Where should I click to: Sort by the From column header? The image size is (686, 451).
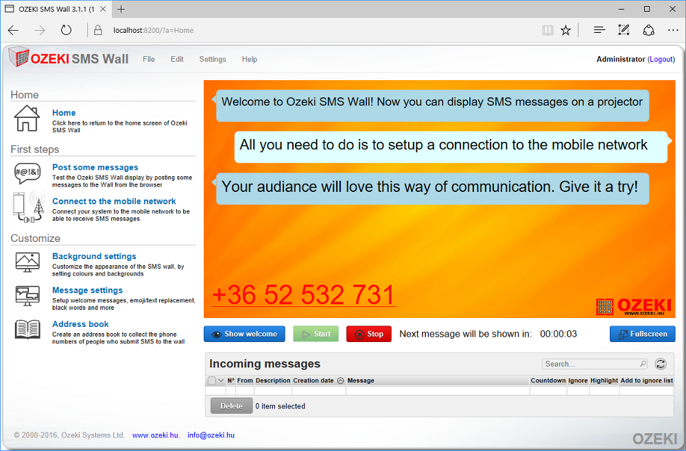(245, 380)
